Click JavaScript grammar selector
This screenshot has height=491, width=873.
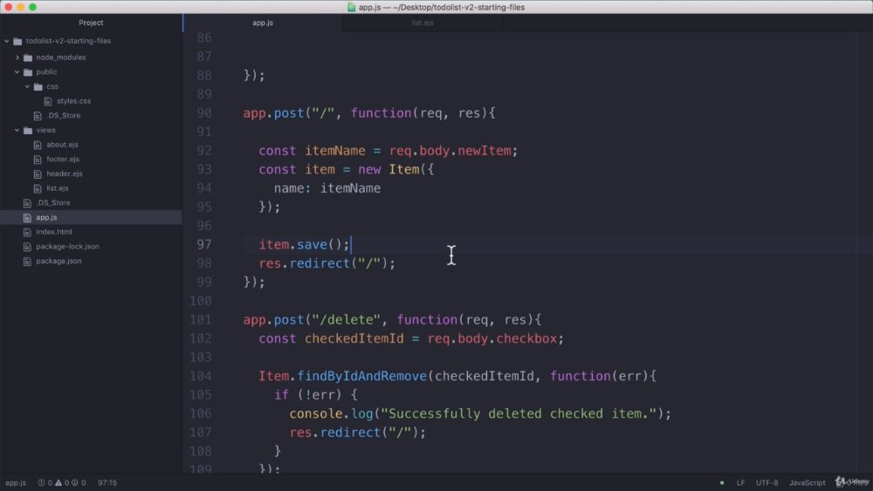pos(807,482)
